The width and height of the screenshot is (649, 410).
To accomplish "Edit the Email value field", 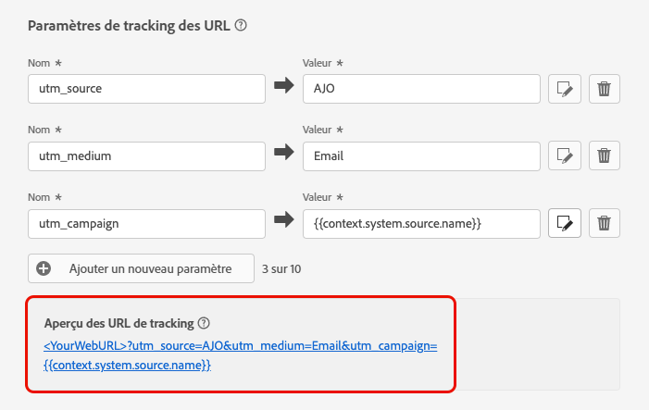I will point(421,155).
